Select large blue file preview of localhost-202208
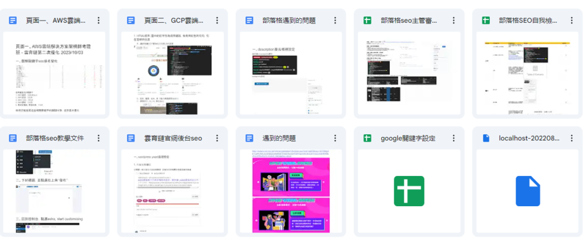 click(x=527, y=191)
